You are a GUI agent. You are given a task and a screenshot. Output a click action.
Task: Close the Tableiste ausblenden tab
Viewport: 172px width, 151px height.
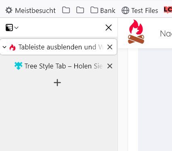click(x=110, y=47)
